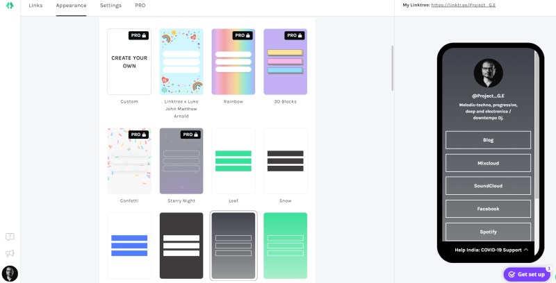Click the announcements megaphone icon

[x=10, y=253]
